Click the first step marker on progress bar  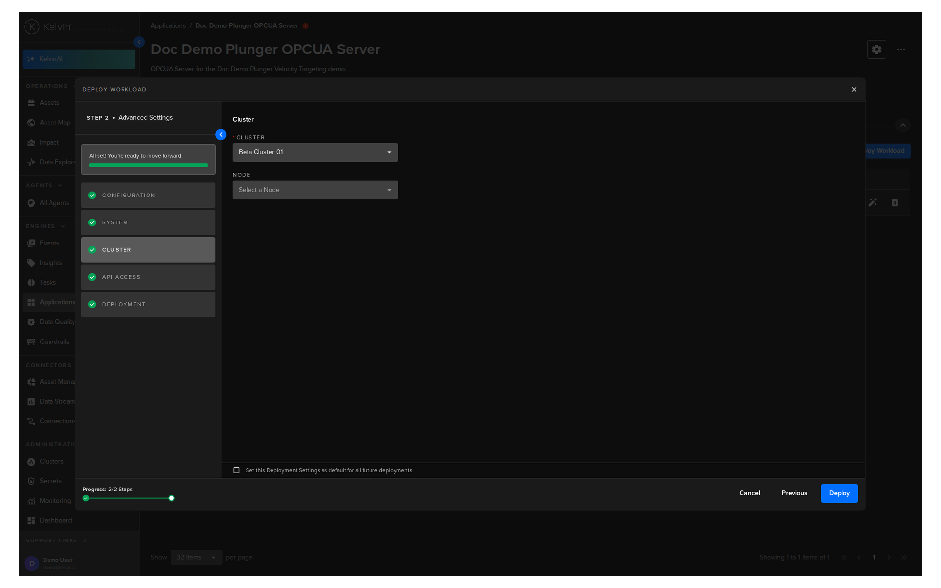86,498
